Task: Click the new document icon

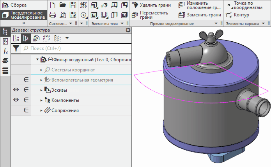Action: click(53, 5)
